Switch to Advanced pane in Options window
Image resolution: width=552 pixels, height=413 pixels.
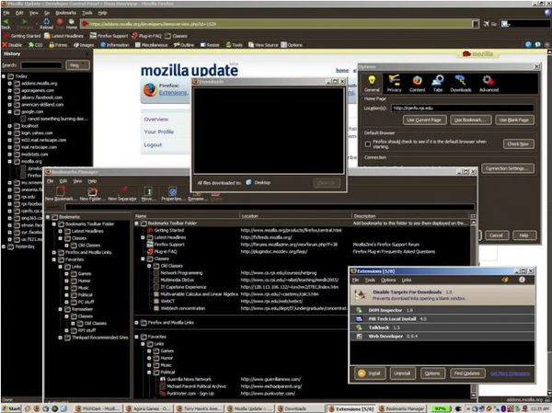[489, 84]
